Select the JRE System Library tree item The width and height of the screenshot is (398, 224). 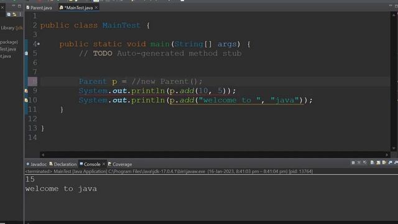click(x=11, y=28)
